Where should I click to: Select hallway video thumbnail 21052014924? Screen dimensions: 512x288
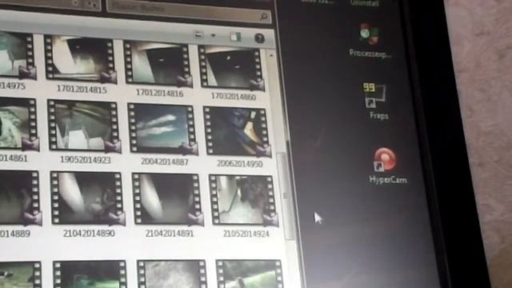(x=243, y=201)
